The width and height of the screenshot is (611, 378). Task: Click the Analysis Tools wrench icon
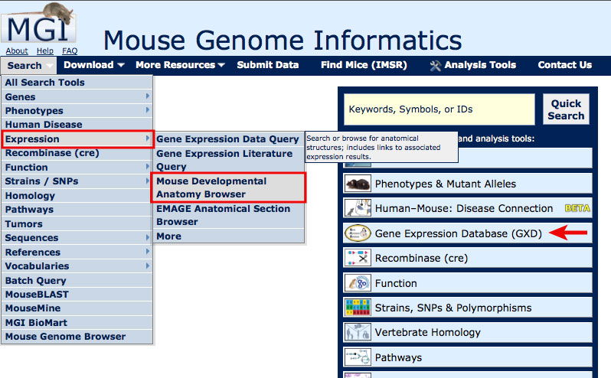coord(436,65)
